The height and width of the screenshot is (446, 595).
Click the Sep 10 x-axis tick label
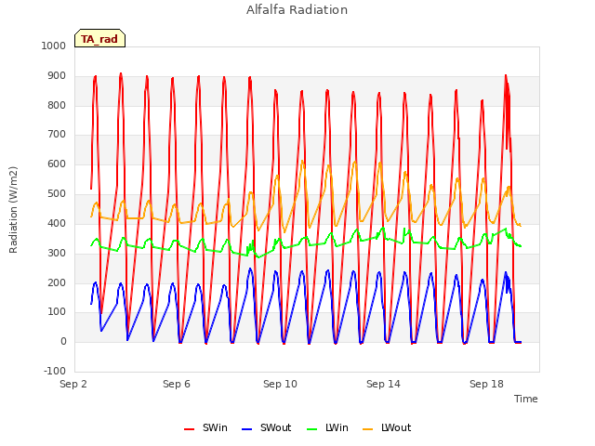(280, 384)
